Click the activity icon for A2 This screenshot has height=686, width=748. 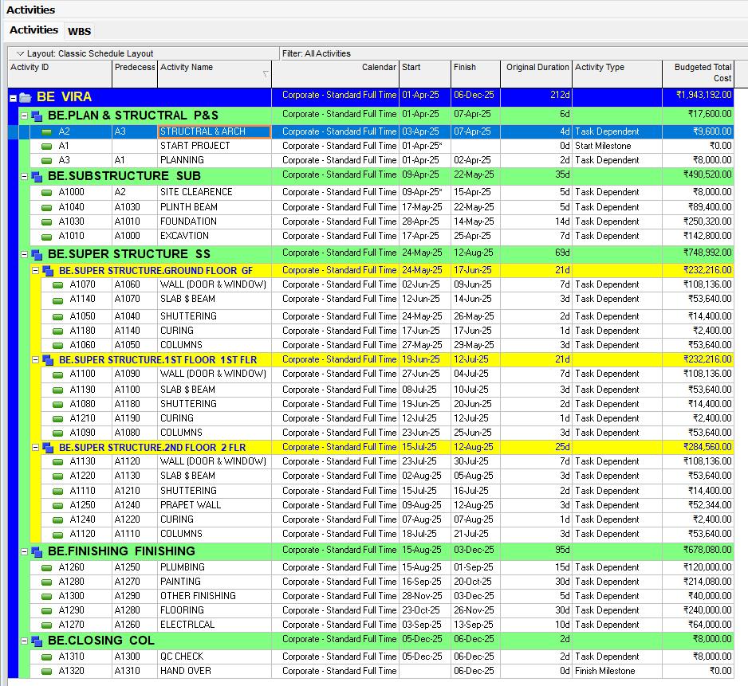click(x=46, y=132)
